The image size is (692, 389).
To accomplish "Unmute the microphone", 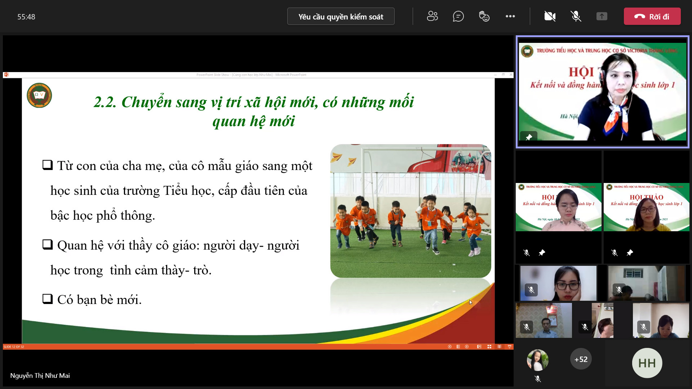I will coord(576,16).
